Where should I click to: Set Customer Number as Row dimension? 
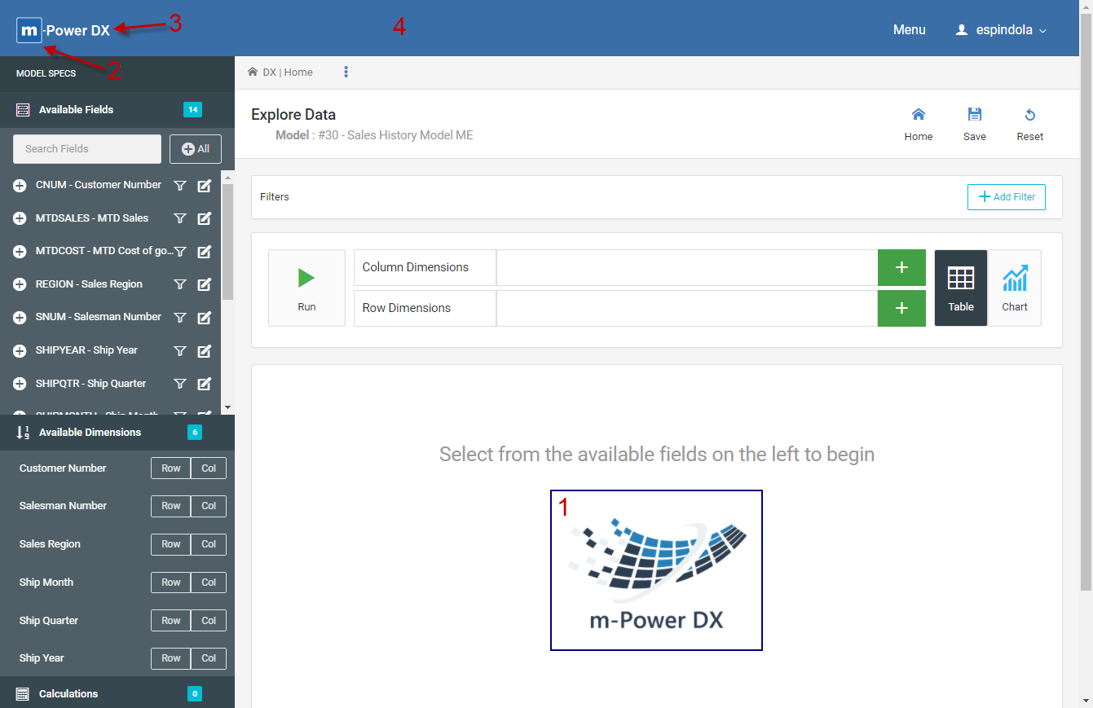[x=171, y=468]
